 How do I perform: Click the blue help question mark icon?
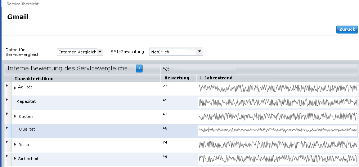pyautogui.click(x=139, y=69)
